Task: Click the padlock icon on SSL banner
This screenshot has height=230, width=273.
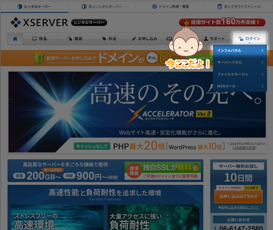Action: tap(196, 167)
